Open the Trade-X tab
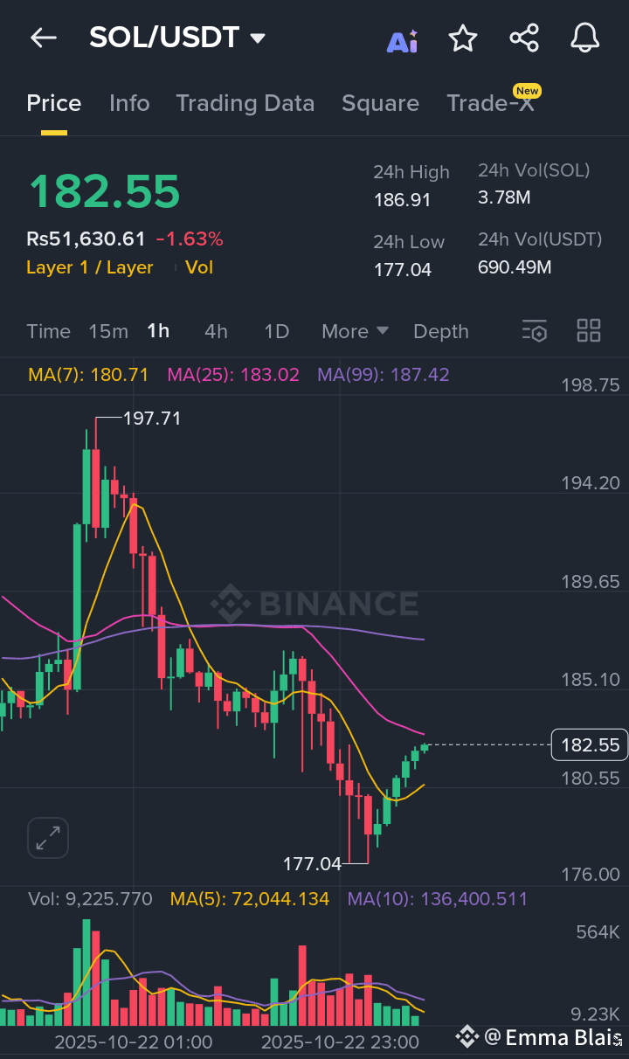The height and width of the screenshot is (1059, 629). point(490,103)
